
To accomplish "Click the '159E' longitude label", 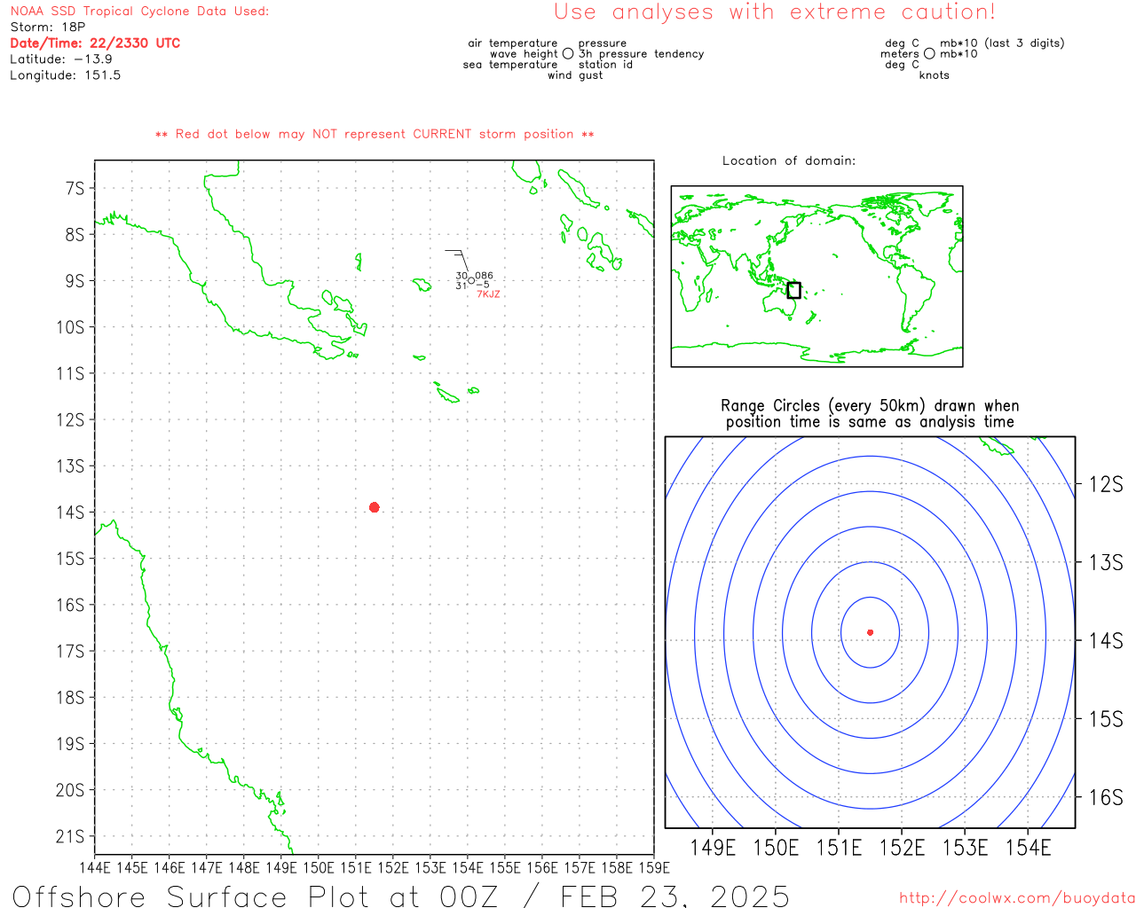I will click(654, 867).
